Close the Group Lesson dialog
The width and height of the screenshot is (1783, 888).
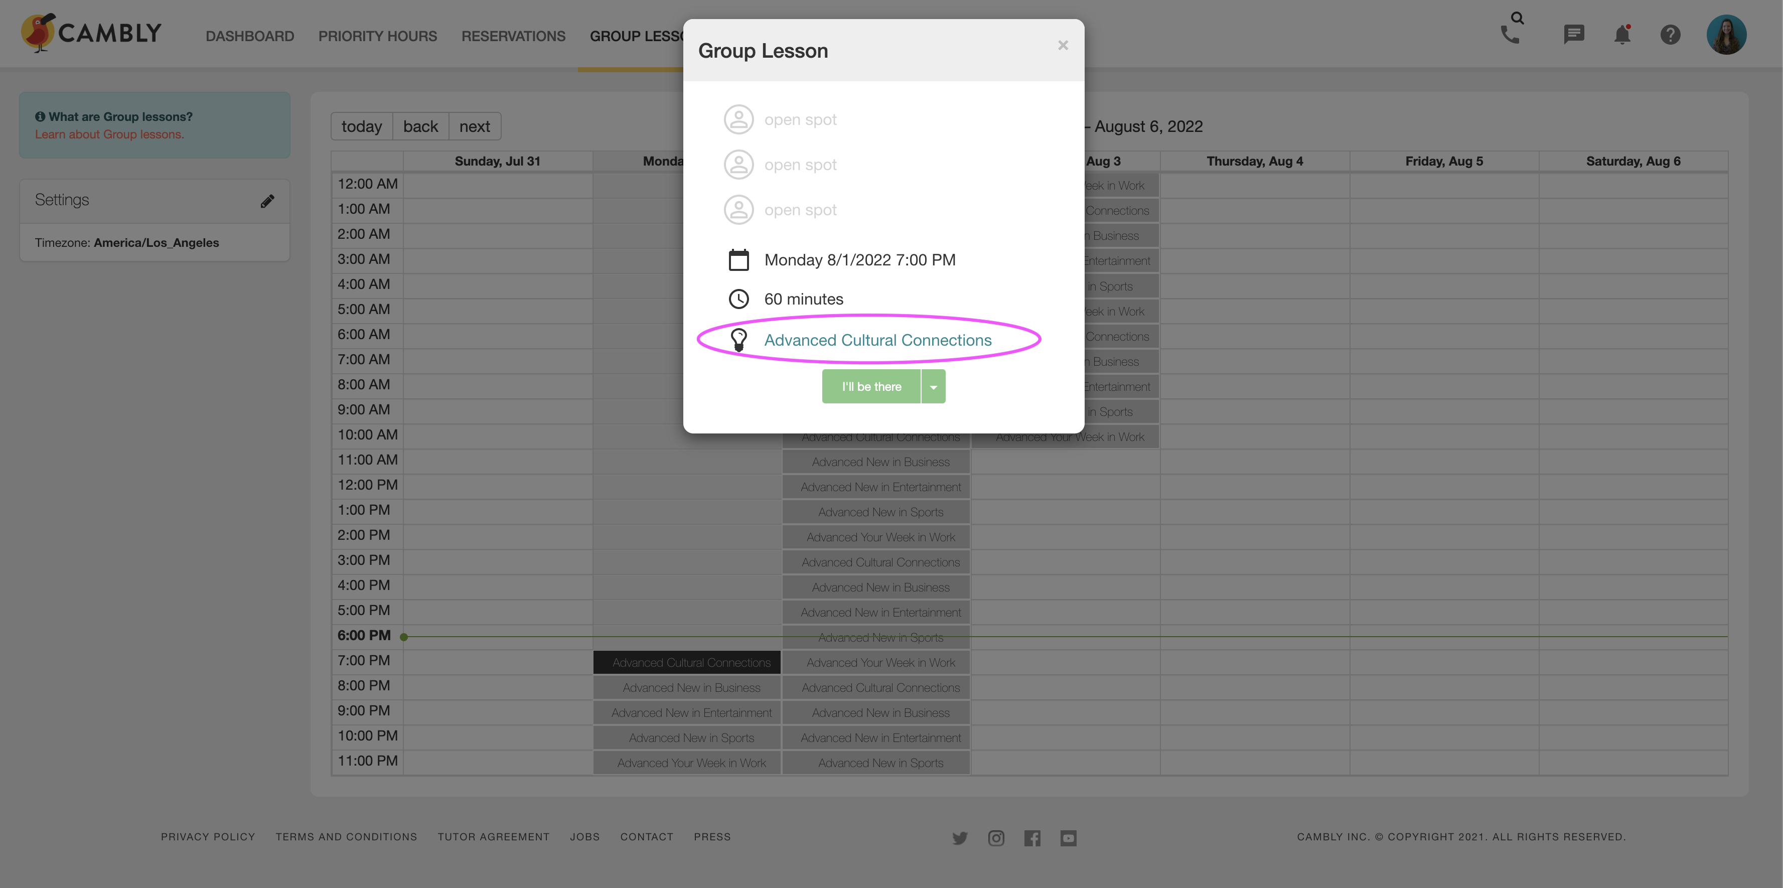[x=1063, y=45]
